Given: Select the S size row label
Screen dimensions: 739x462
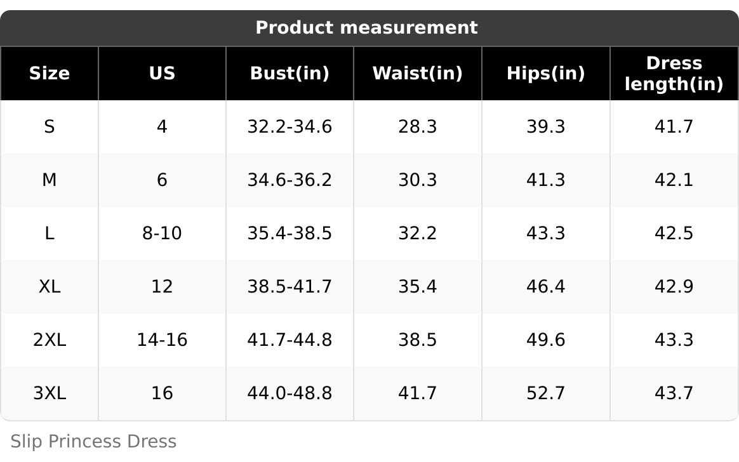Looking at the screenshot, I should pos(50,127).
